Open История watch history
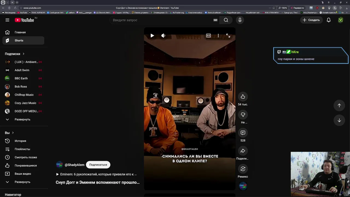350x197 pixels. [x=24, y=141]
